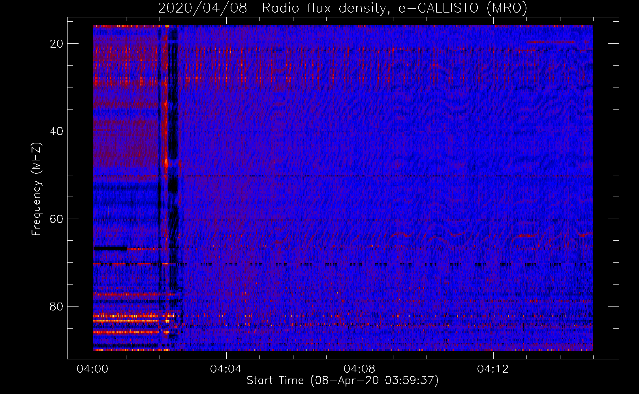Image resolution: width=639 pixels, height=394 pixels.
Task: Click the 40 MHz tick label
Action: [x=56, y=131]
